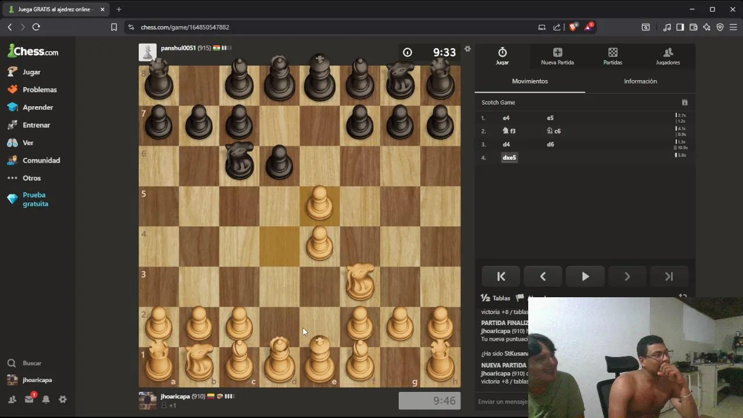The image size is (743, 418).
Task: Select the Partidas tab
Action: tap(612, 56)
